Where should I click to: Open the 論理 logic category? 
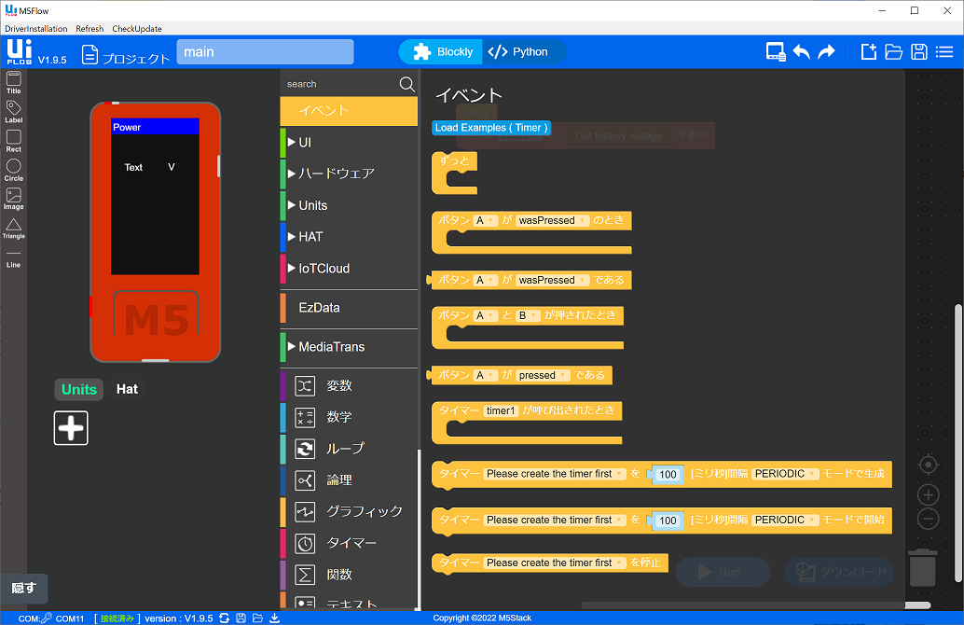click(349, 479)
